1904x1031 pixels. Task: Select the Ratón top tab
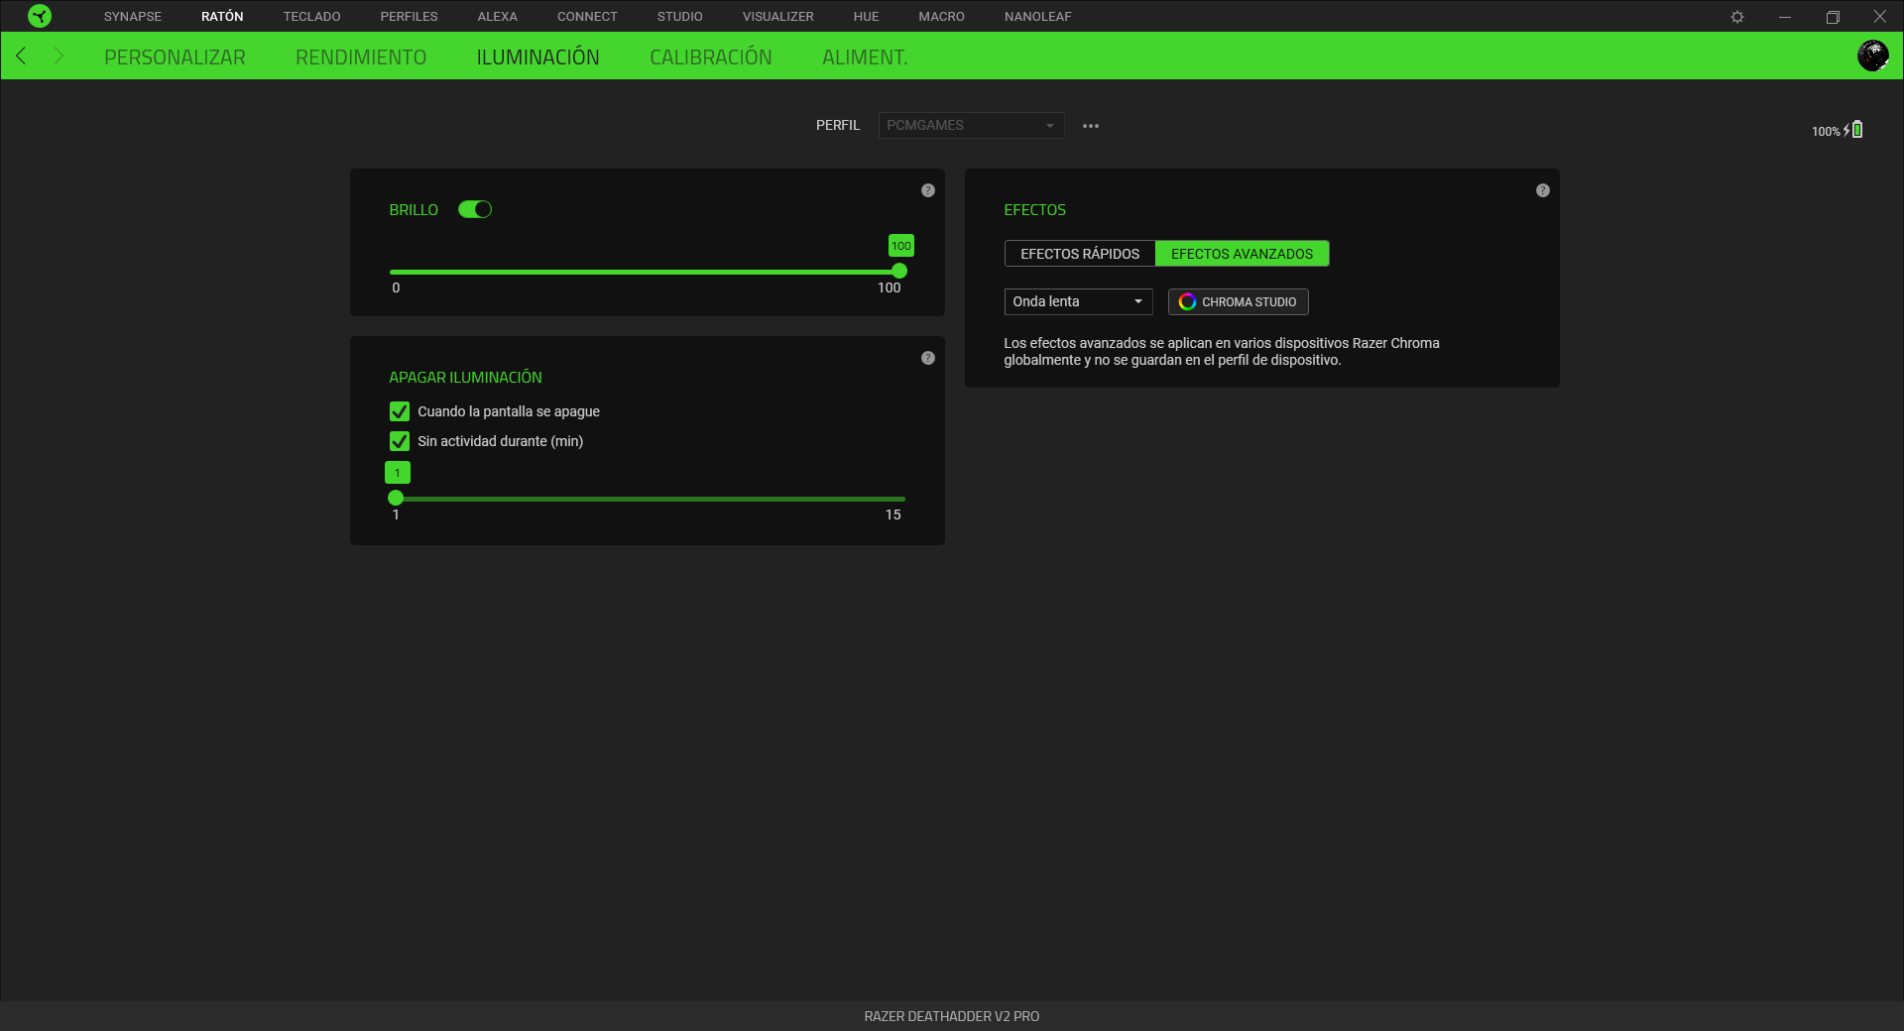pyautogui.click(x=222, y=17)
